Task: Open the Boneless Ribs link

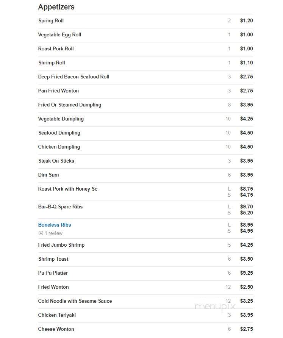Action: pos(55,225)
